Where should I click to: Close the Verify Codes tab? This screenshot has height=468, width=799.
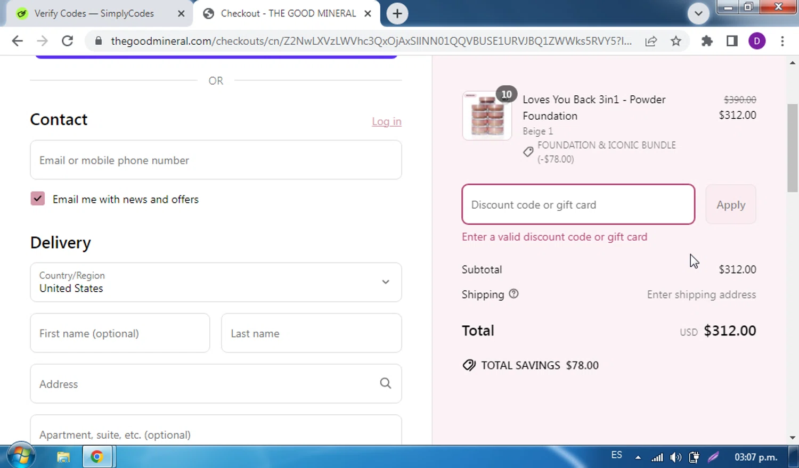point(181,13)
